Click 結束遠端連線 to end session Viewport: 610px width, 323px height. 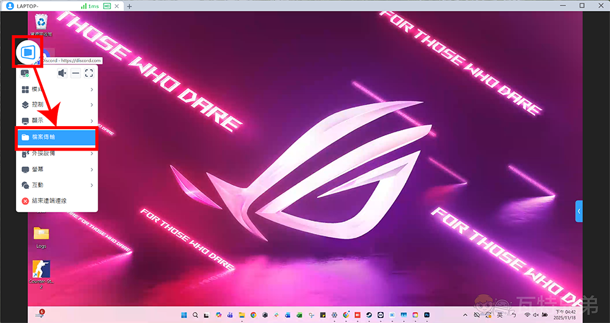tap(56, 201)
